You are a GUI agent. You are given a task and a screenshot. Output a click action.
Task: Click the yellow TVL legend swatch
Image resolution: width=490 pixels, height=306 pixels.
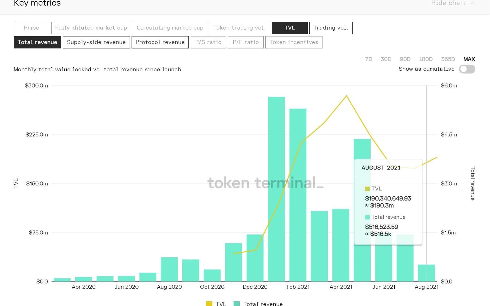tap(209, 304)
